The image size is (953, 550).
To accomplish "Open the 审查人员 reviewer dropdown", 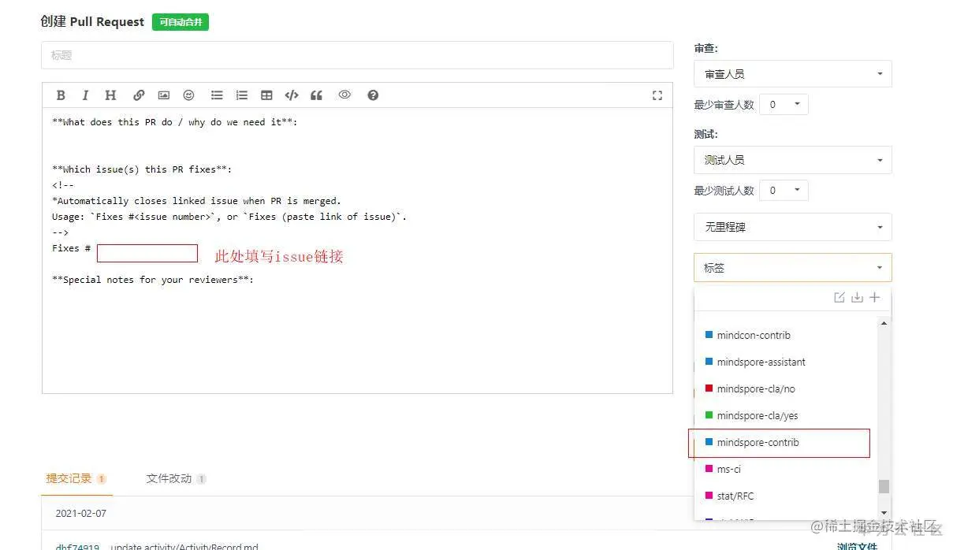I will point(793,74).
